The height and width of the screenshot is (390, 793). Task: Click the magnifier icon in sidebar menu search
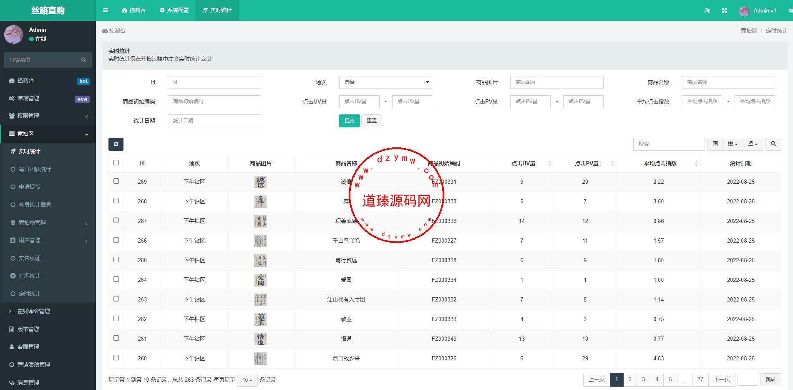pyautogui.click(x=83, y=60)
